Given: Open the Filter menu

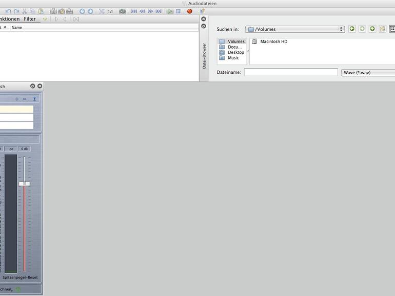Looking at the screenshot, I should point(30,19).
